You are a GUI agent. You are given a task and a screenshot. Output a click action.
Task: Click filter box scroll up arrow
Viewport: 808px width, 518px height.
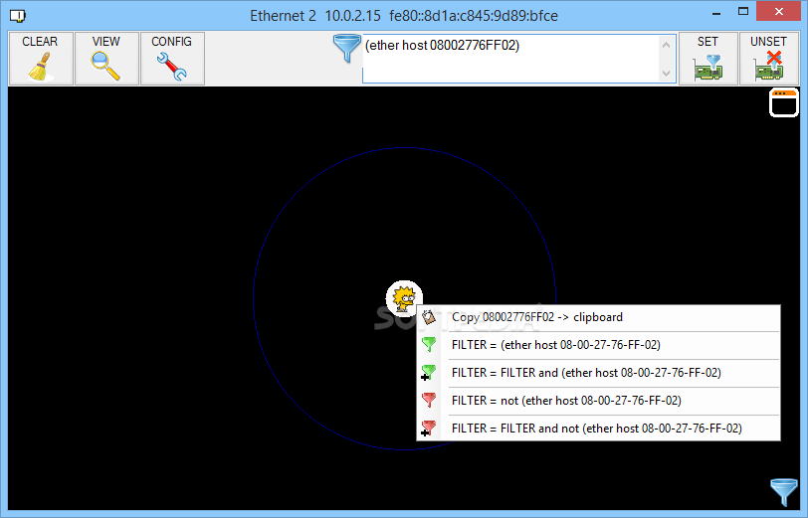click(666, 45)
